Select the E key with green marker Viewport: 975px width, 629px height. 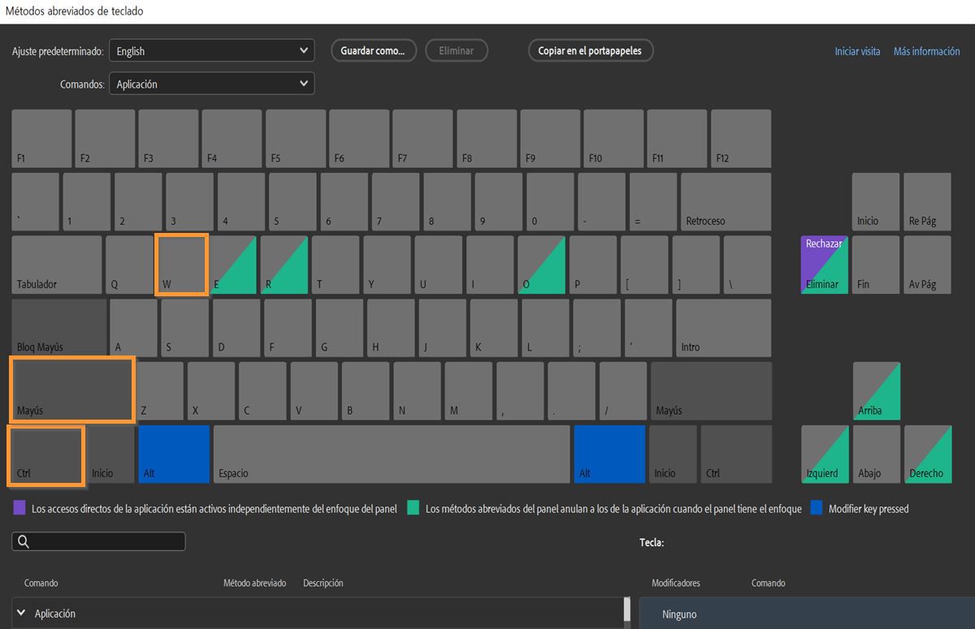pyautogui.click(x=232, y=265)
